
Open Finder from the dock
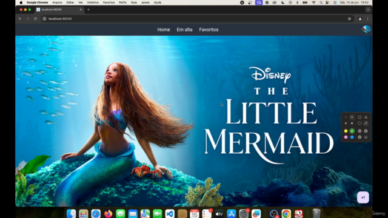(72, 214)
